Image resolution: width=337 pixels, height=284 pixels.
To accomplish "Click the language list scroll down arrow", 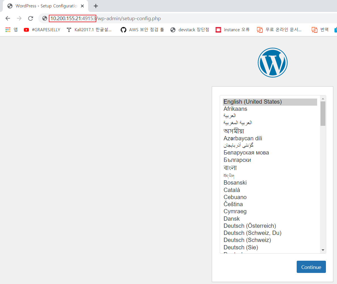I will (323, 250).
